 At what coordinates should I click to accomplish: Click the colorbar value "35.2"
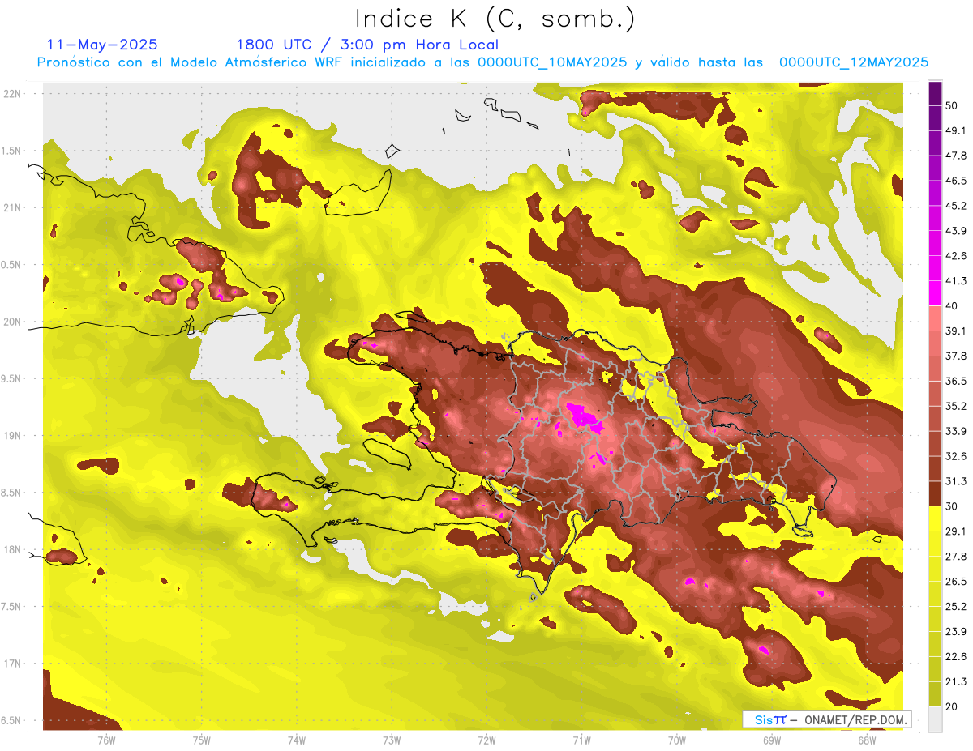tap(955, 406)
